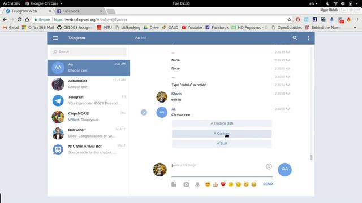Open Chrome's three-dot menu
The image size is (362, 203).
pos(357,20)
